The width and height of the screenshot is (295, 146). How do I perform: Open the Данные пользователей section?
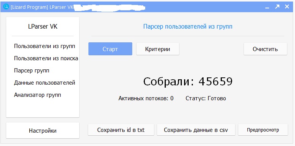(x=45, y=83)
